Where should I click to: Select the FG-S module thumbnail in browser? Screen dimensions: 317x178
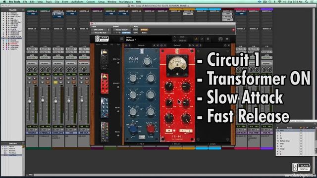pos(105,132)
